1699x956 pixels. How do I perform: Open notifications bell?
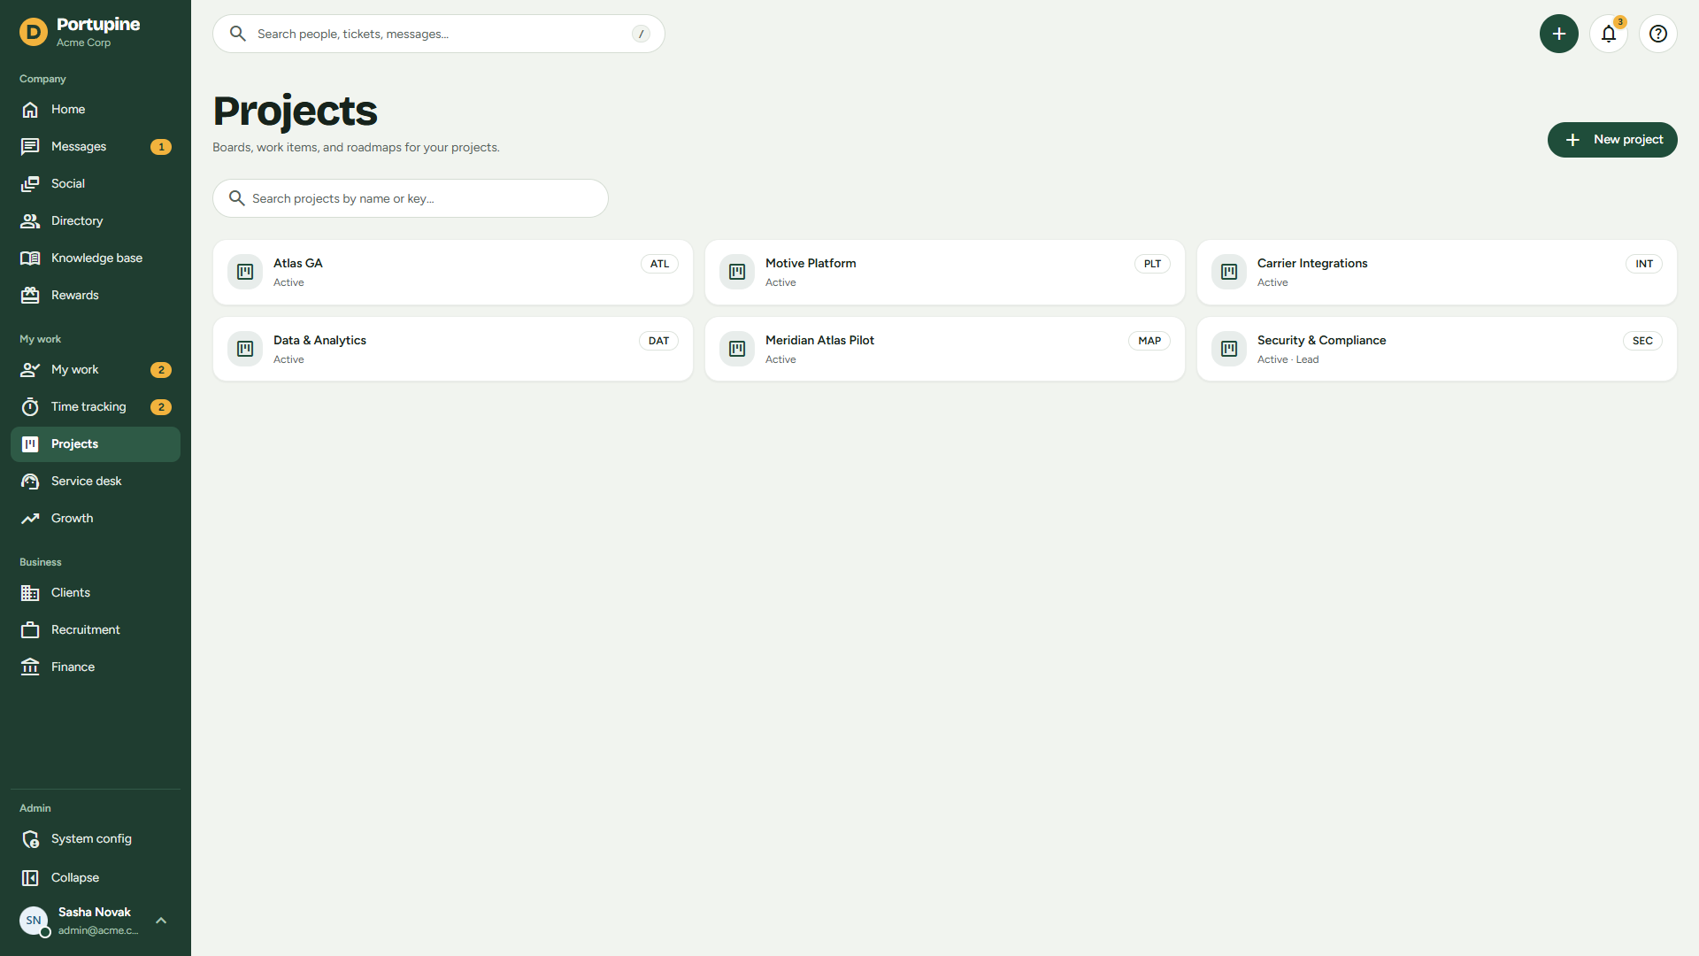coord(1609,34)
